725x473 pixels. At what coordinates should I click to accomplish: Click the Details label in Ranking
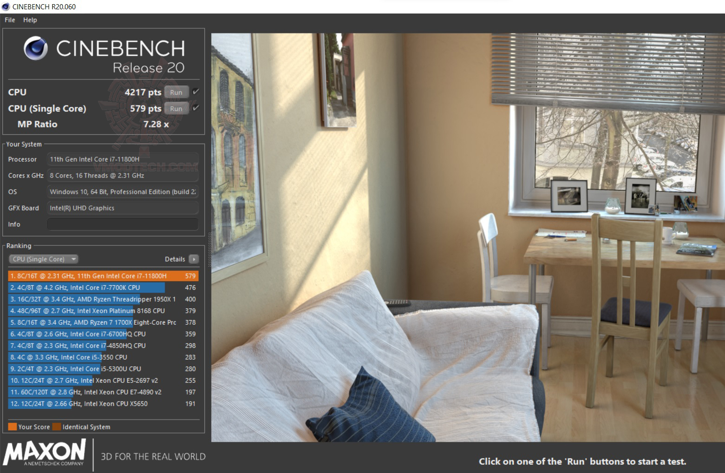(175, 259)
